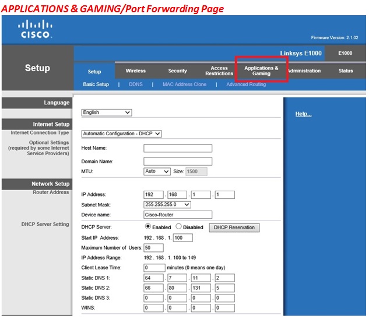Click Static DNS 2 third octet 131
Viewport: 369px width, 319px height.
[201, 288]
